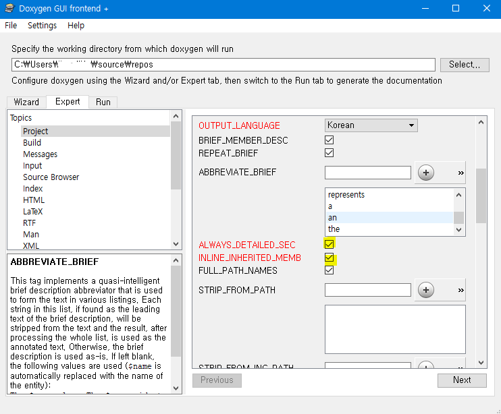Select Man topic
The image size is (501, 414).
click(30, 235)
